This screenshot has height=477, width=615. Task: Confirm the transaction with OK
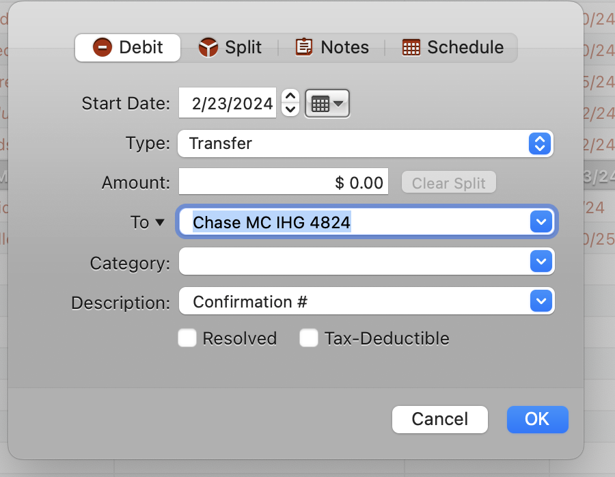coord(537,420)
